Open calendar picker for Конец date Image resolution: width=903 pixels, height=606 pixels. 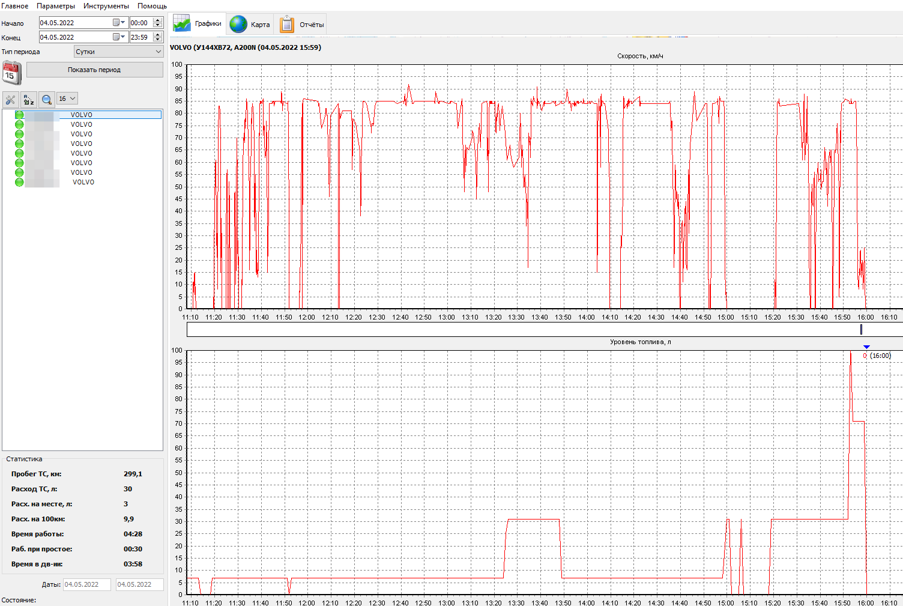[116, 37]
